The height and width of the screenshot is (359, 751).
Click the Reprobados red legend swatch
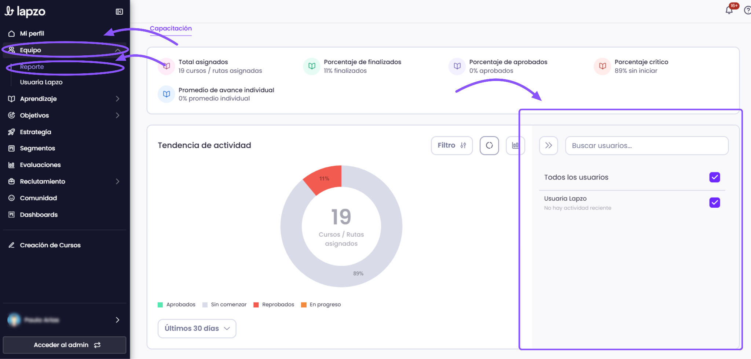(x=256, y=305)
